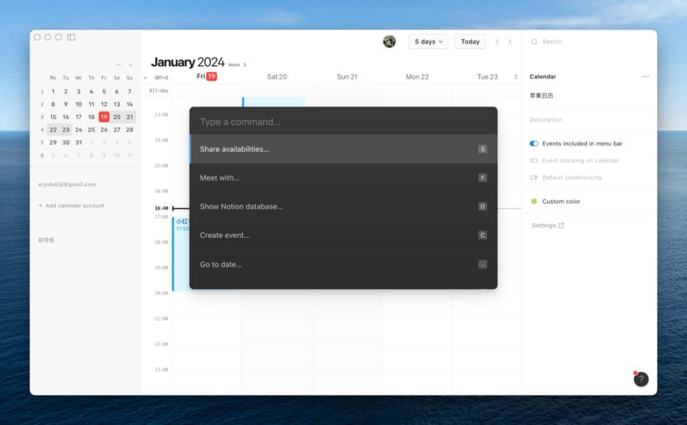
Task: Open Calendar three-dot options menu
Action: (x=646, y=76)
